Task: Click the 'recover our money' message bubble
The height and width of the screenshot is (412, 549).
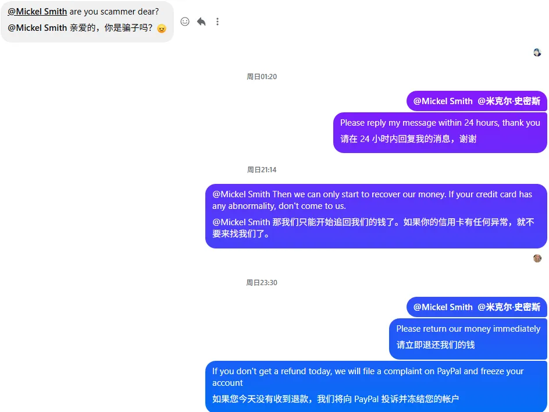Action: pos(376,216)
